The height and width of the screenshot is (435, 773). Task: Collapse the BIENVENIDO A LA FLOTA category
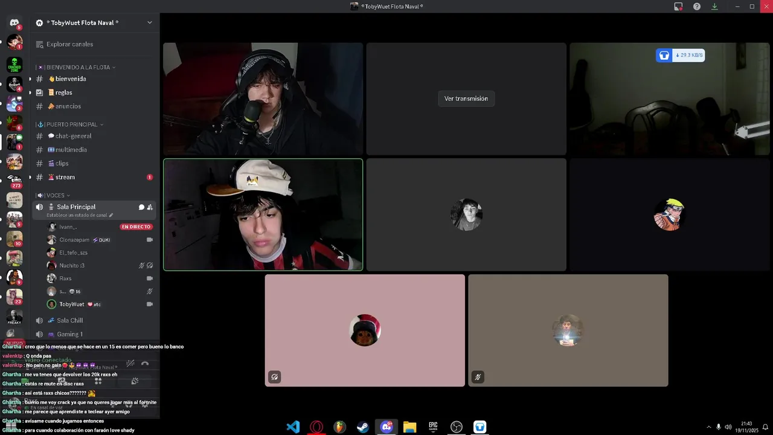[75, 67]
